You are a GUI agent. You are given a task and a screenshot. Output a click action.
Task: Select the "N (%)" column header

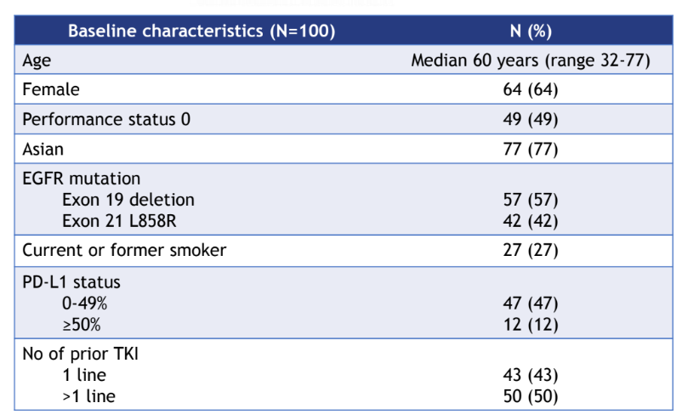pos(529,32)
